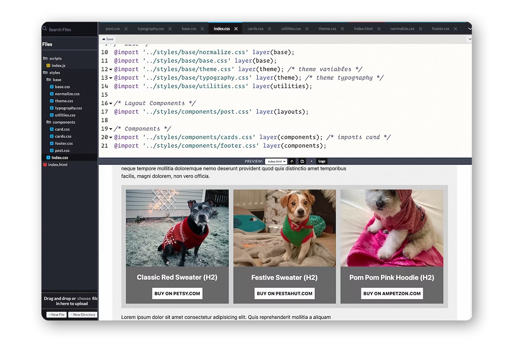
Task: Open the preview file dropdown index.html
Action: (x=276, y=161)
